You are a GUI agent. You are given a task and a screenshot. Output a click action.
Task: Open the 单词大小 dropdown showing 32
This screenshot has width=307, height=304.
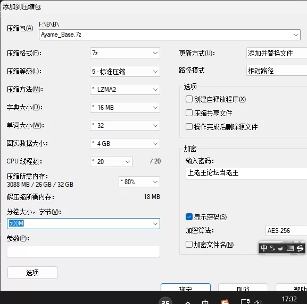coord(125,126)
